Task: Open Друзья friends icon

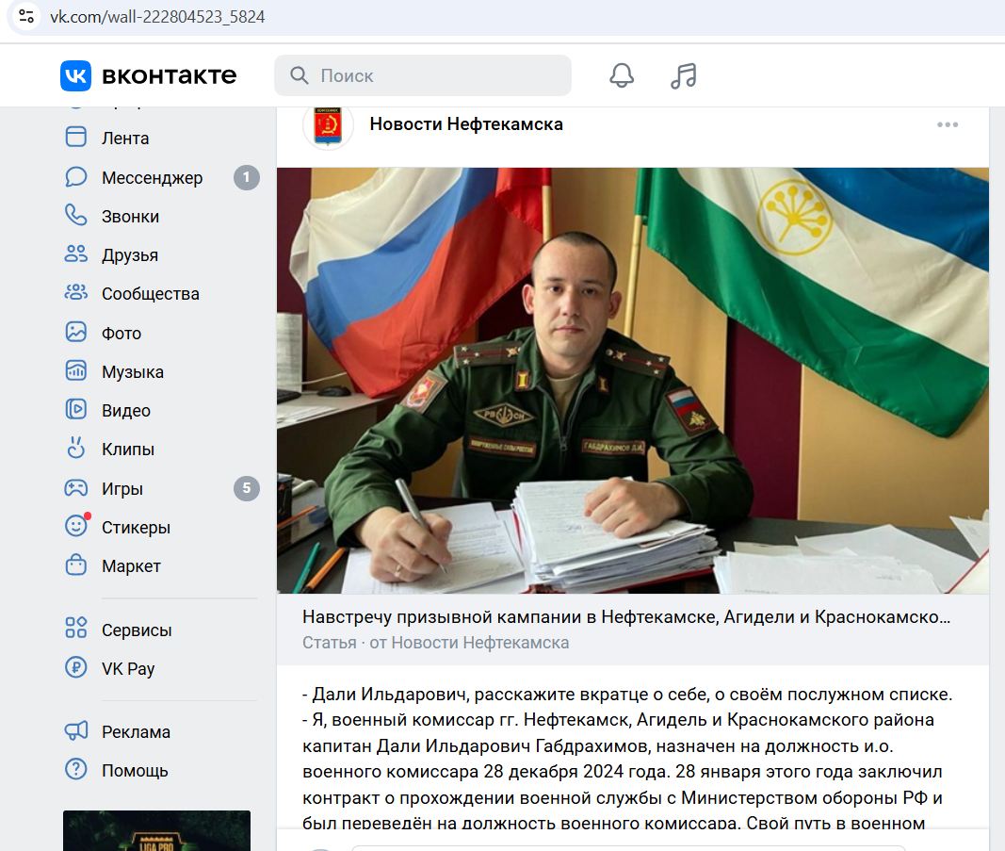Action: click(x=75, y=254)
